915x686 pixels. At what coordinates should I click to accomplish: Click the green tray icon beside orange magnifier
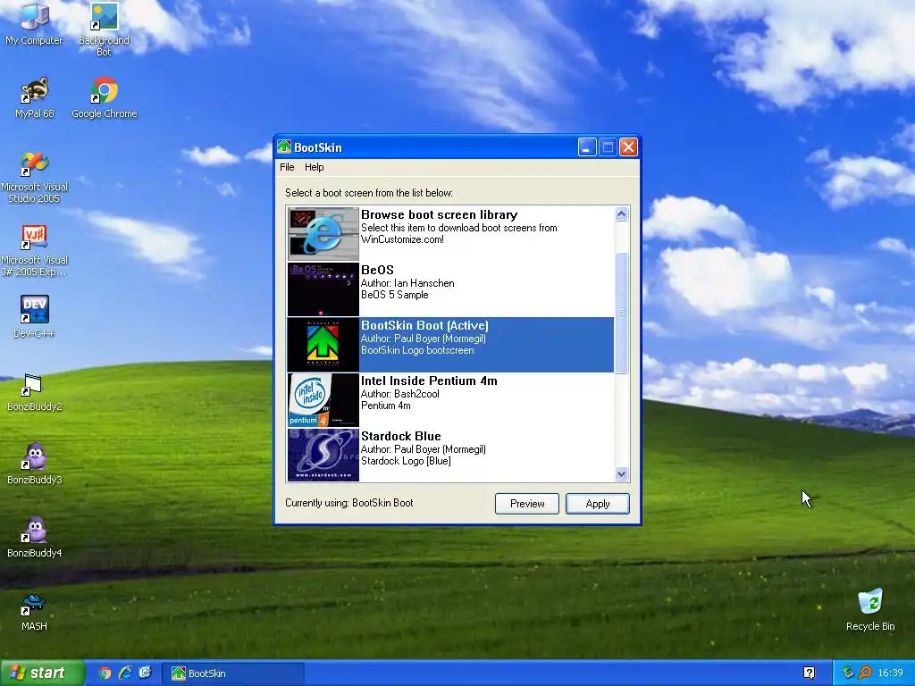(x=848, y=673)
